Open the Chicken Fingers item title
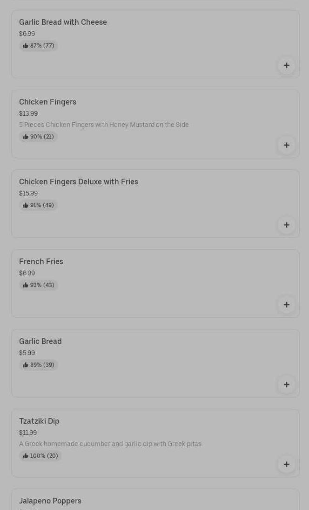The image size is (309, 510). pos(47,102)
